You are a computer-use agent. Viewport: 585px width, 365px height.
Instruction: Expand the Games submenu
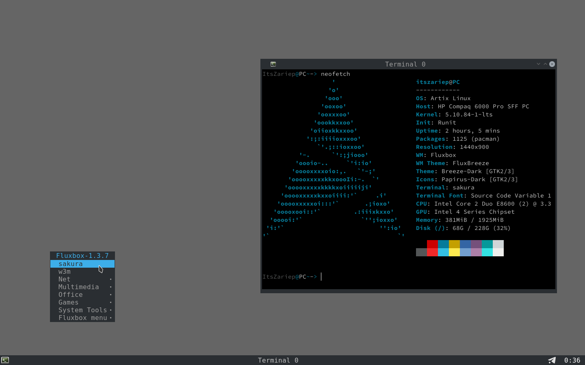(82, 303)
